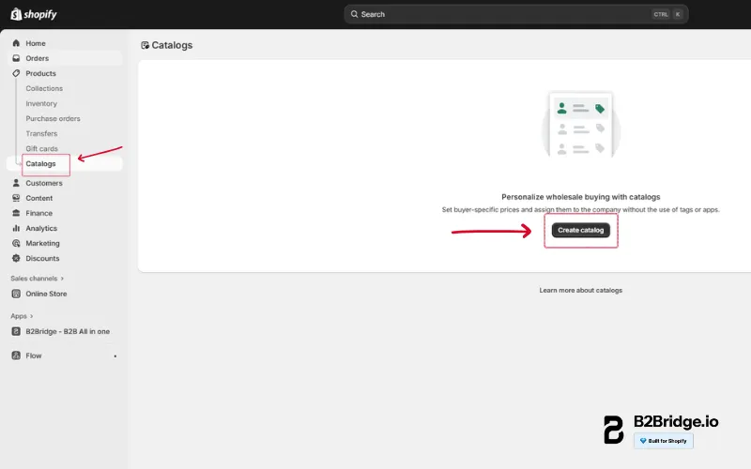This screenshot has width=751, height=469.
Task: Click the Online Store icon
Action: [16, 294]
